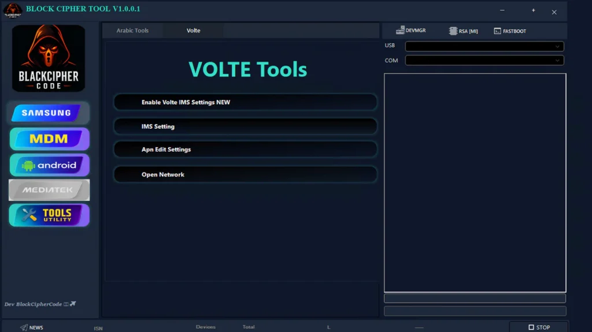592x332 pixels.
Task: Click the DEVMGR device manager icon
Action: click(400, 31)
